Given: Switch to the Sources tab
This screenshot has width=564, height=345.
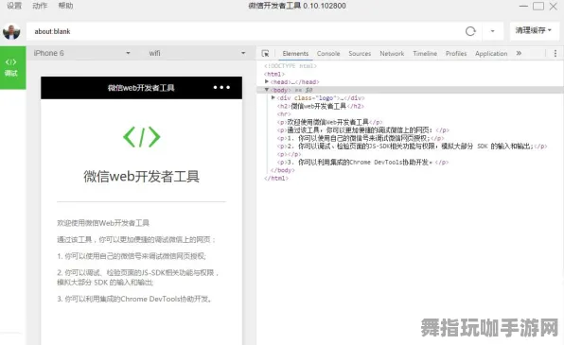Looking at the screenshot, I should (x=360, y=54).
